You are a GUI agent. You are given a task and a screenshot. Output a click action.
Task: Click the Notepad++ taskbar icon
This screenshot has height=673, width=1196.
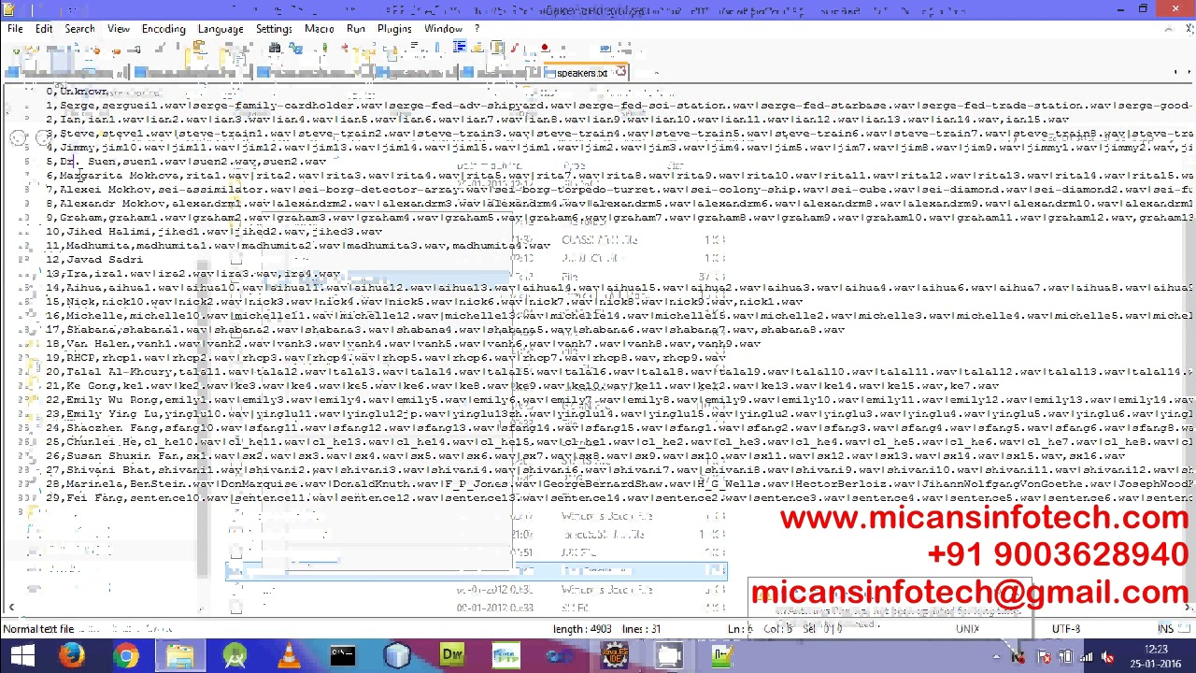pyautogui.click(x=722, y=656)
